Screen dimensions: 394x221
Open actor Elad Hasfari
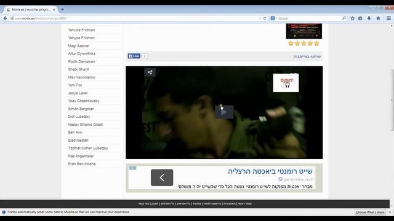78,141
